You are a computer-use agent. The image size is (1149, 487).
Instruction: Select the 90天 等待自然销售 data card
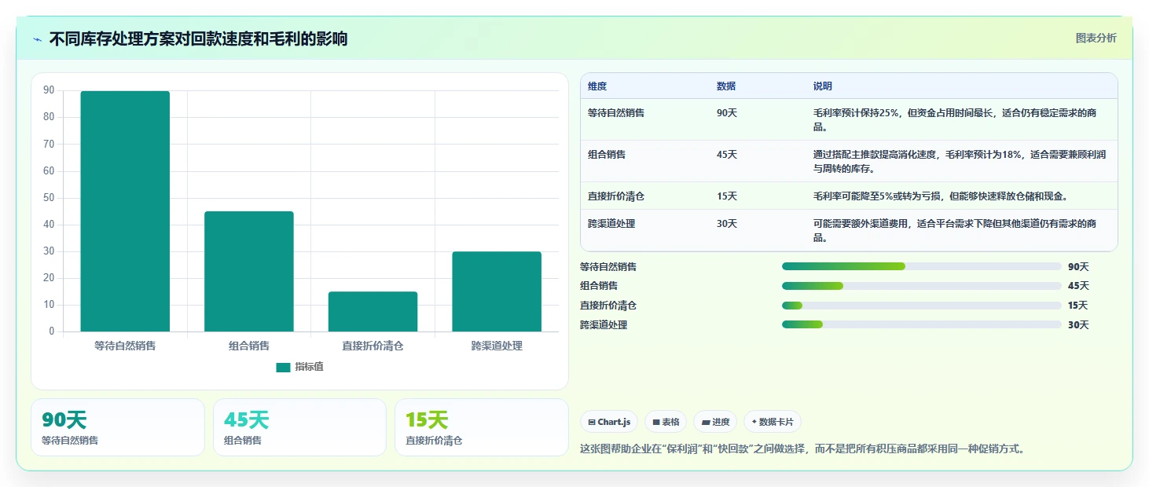pos(118,427)
